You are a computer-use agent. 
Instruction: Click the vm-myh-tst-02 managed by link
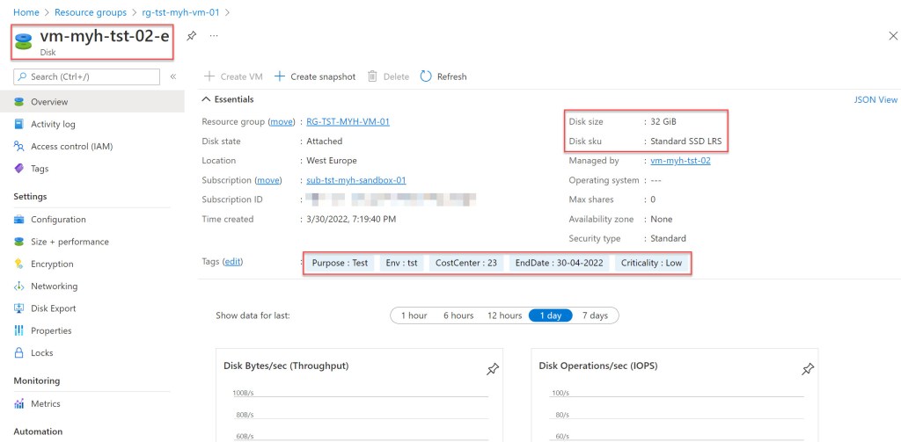pyautogui.click(x=680, y=161)
